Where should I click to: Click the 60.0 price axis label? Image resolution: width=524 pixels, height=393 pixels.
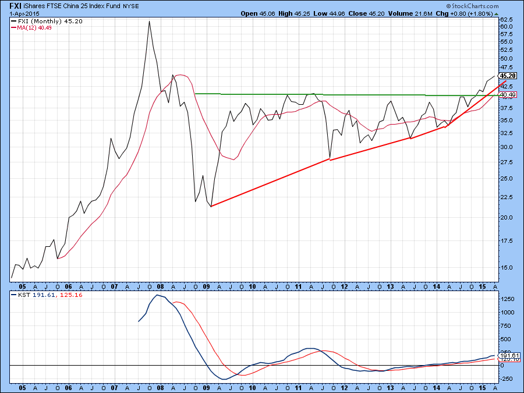click(507, 26)
